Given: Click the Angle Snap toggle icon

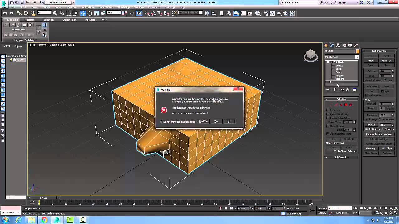Looking at the screenshot, I should pos(154,13).
